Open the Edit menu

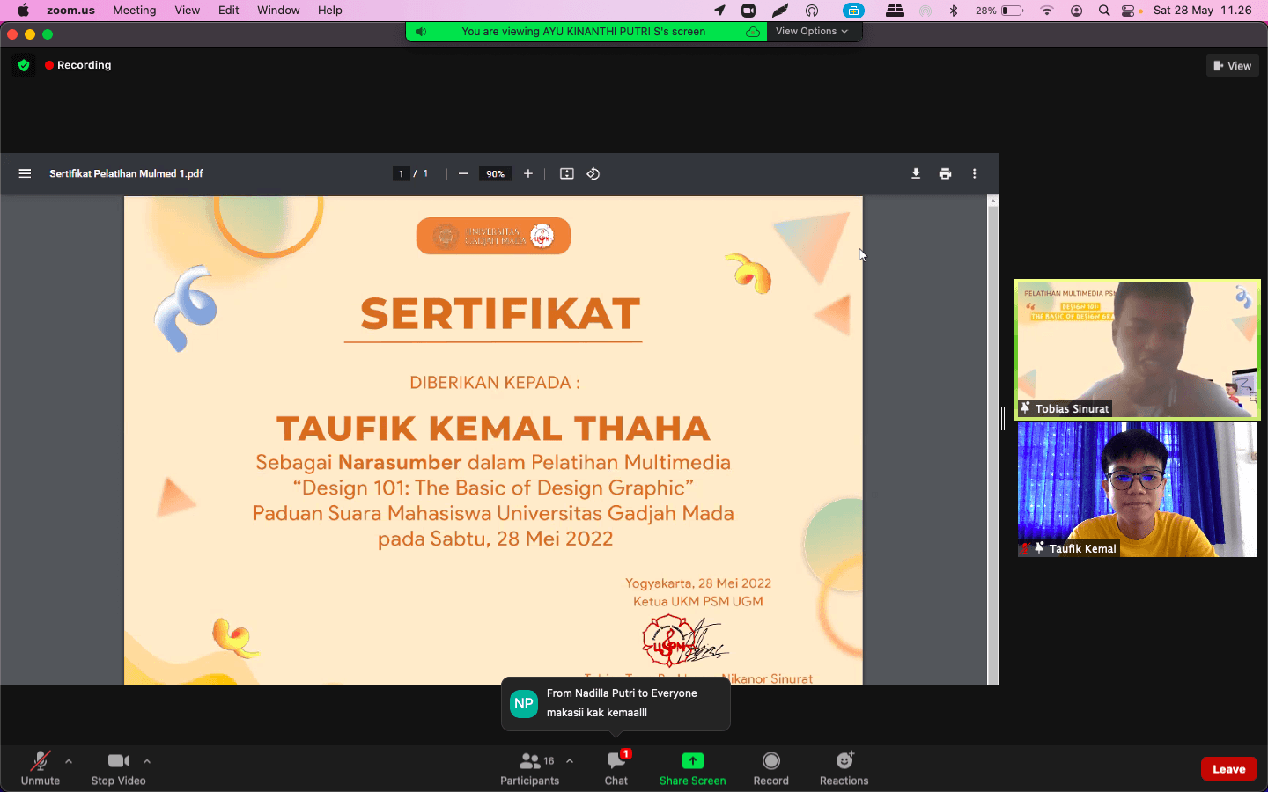(x=229, y=11)
